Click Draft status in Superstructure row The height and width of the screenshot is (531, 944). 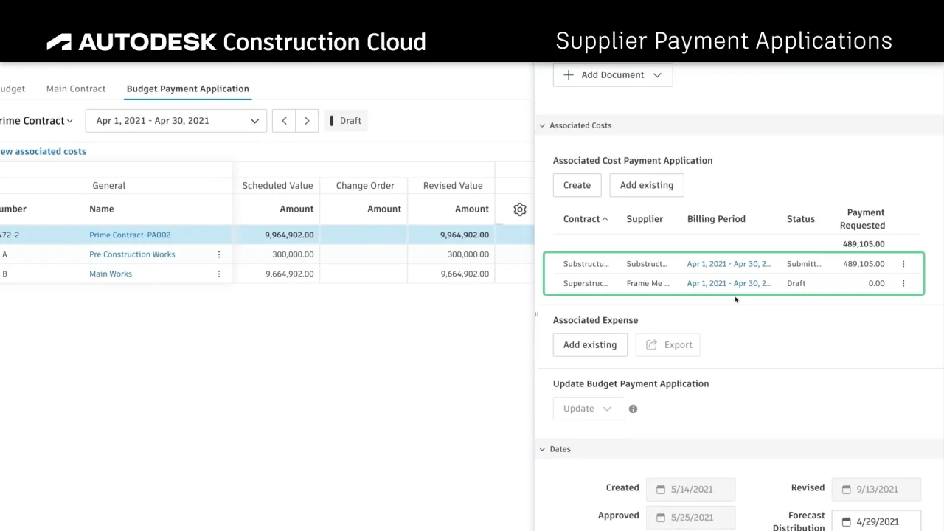click(796, 283)
